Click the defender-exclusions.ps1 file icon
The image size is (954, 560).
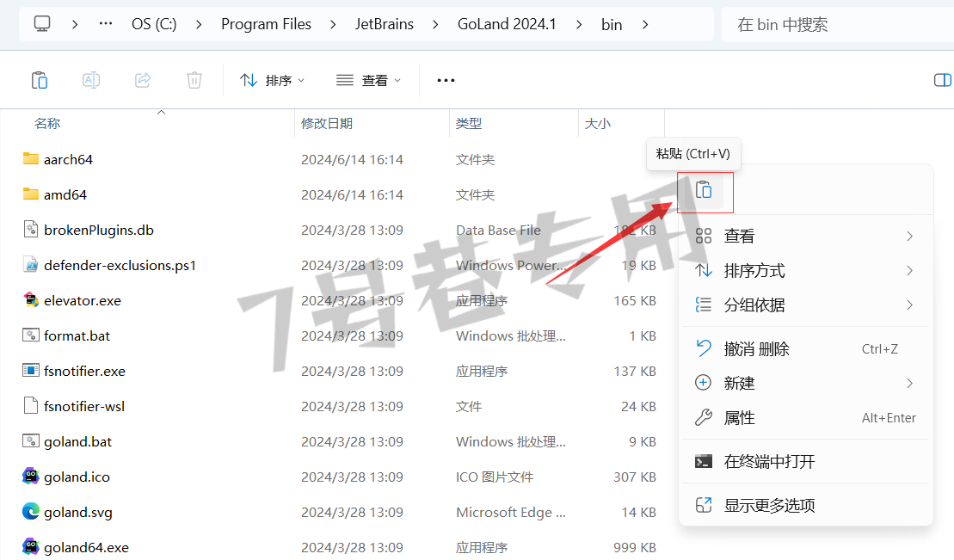point(30,265)
